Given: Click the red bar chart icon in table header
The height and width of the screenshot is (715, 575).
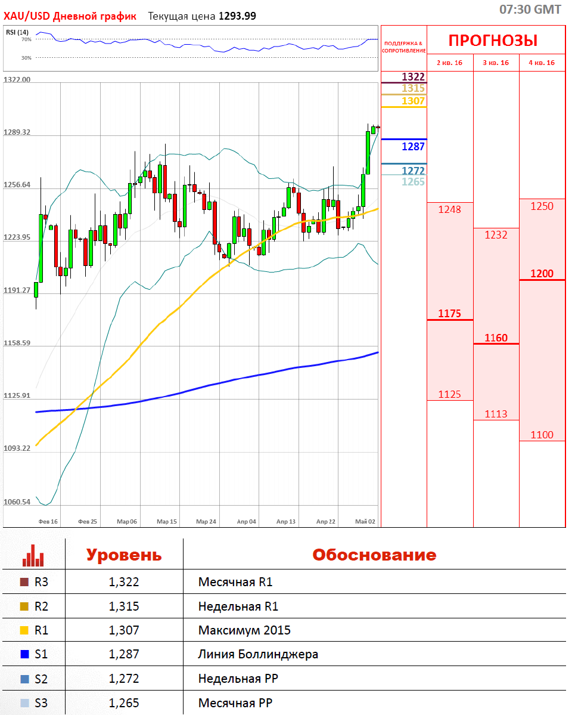Looking at the screenshot, I should pyautogui.click(x=33, y=555).
